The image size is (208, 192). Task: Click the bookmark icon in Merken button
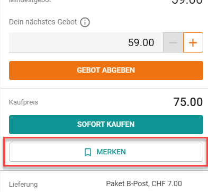[x=88, y=152]
